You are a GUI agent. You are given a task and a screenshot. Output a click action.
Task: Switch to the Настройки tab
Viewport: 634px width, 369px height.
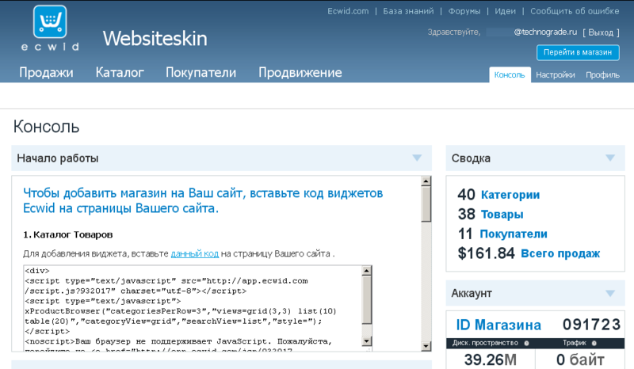(556, 74)
